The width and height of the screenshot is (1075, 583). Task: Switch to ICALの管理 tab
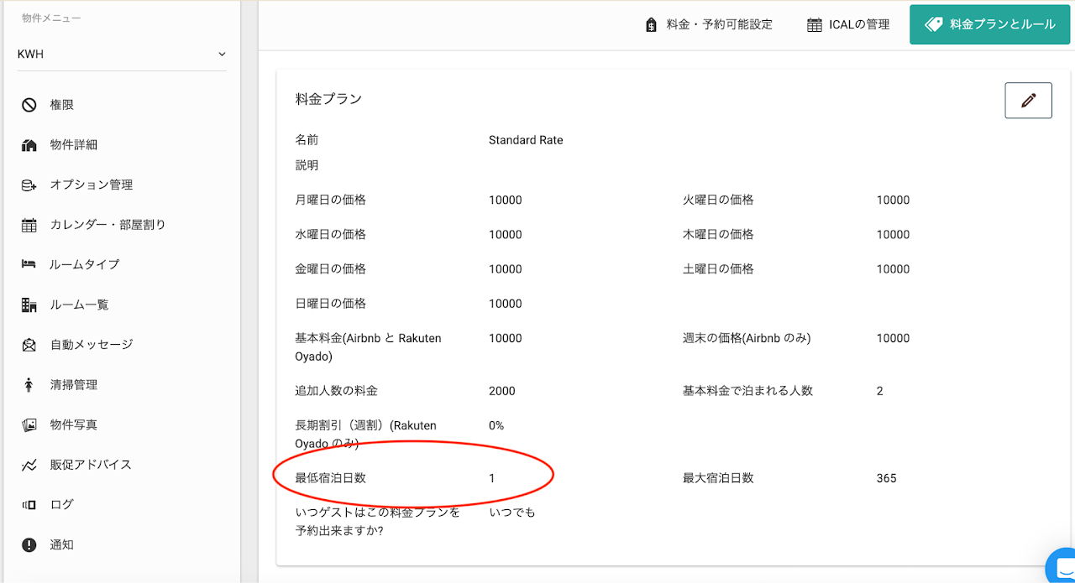[848, 24]
